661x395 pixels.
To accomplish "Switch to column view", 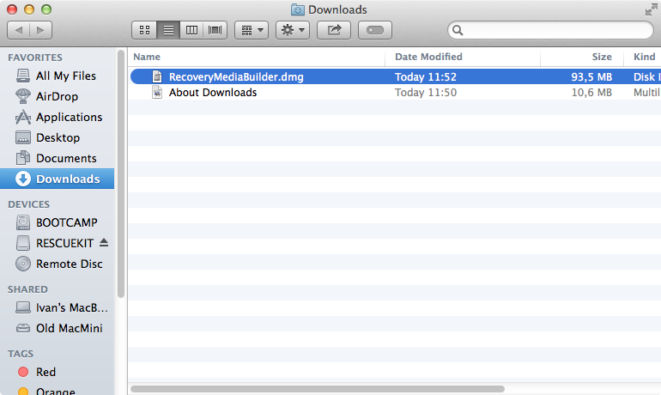I will point(191,30).
